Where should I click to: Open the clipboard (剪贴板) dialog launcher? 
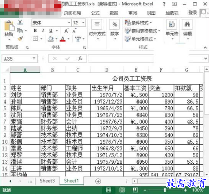pyautogui.click(x=27, y=47)
